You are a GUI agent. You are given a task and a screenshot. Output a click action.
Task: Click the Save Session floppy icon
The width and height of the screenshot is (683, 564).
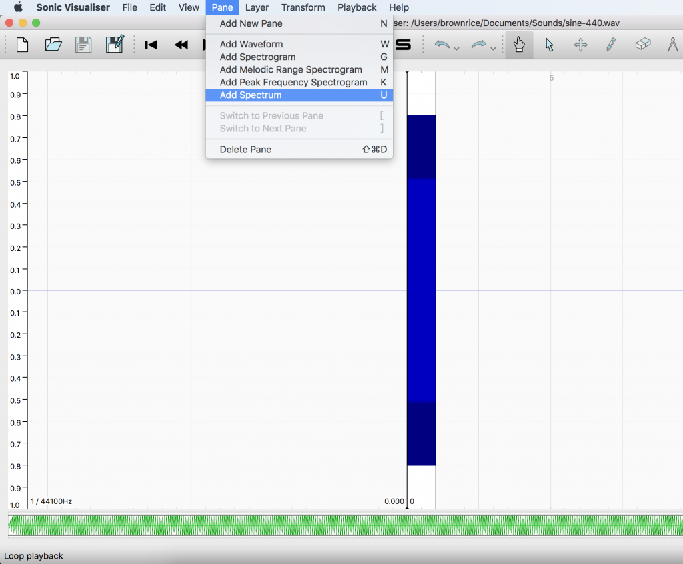[x=83, y=45]
